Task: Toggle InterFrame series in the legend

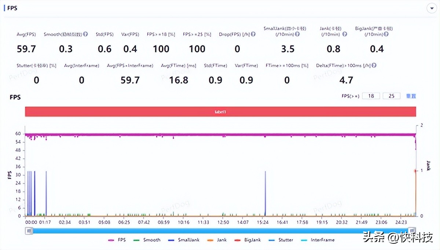Action: click(x=318, y=240)
